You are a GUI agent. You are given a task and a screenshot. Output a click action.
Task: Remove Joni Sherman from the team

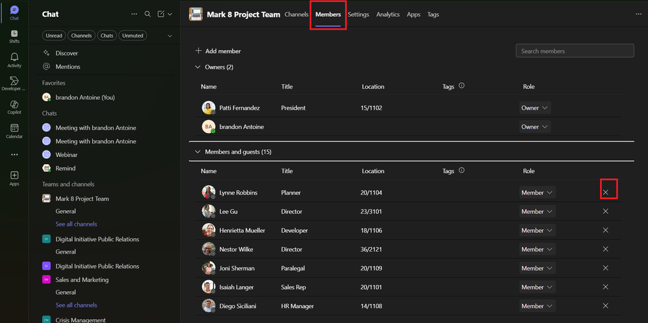coord(605,268)
